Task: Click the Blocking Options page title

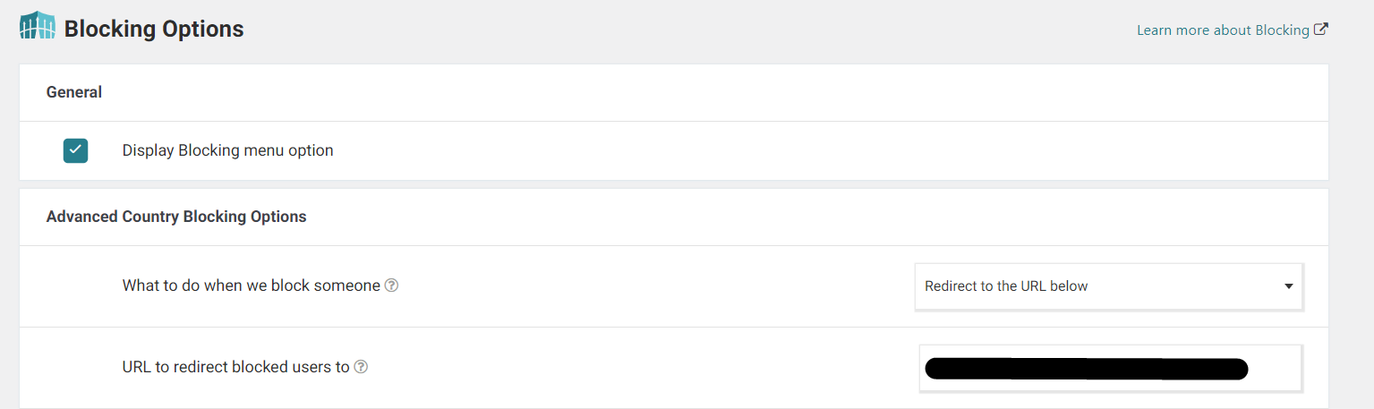Action: (154, 29)
